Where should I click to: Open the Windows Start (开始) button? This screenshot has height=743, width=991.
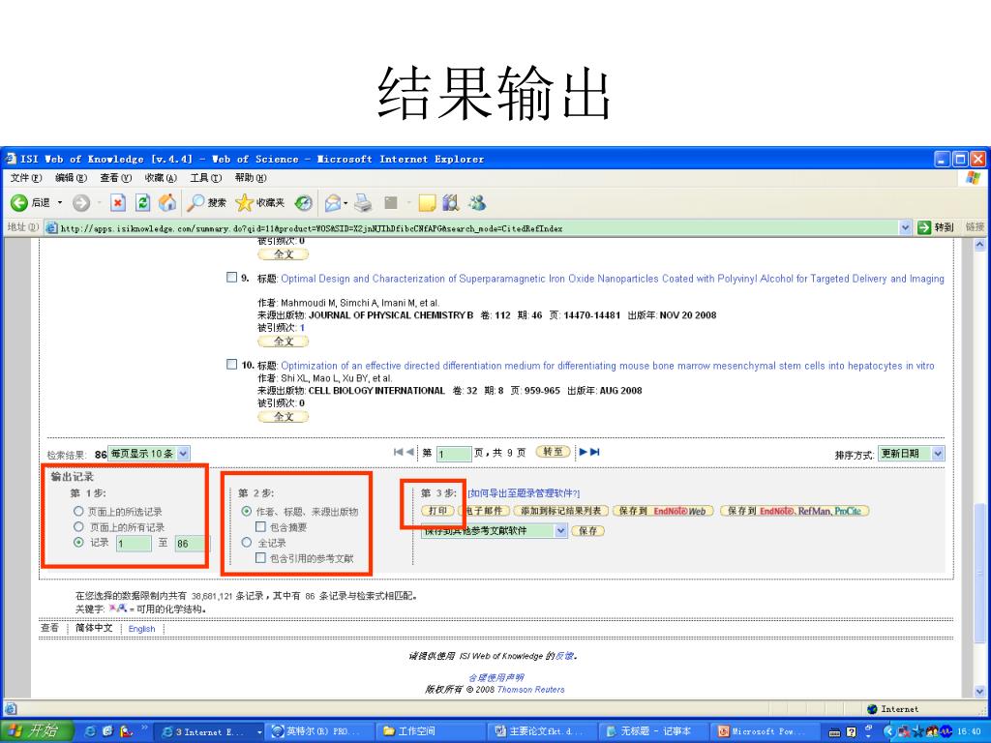coord(37,731)
